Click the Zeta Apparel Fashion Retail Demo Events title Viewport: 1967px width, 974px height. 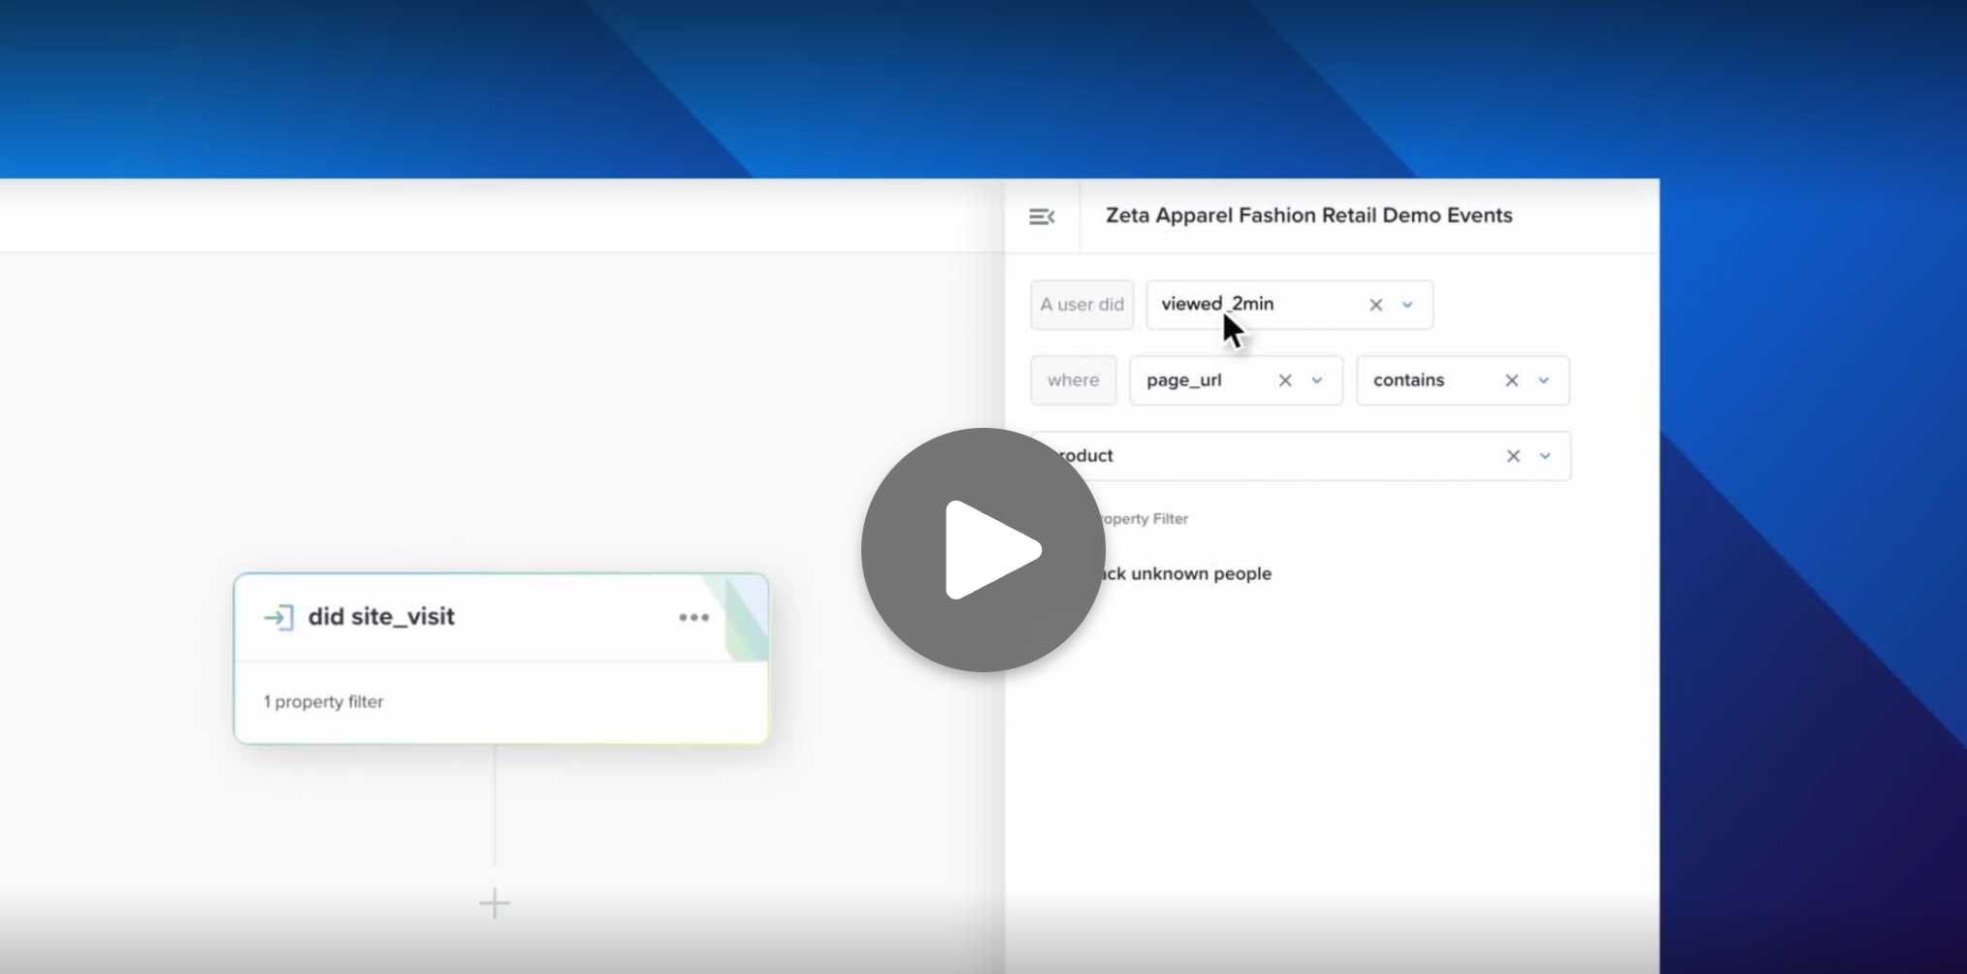click(1308, 215)
